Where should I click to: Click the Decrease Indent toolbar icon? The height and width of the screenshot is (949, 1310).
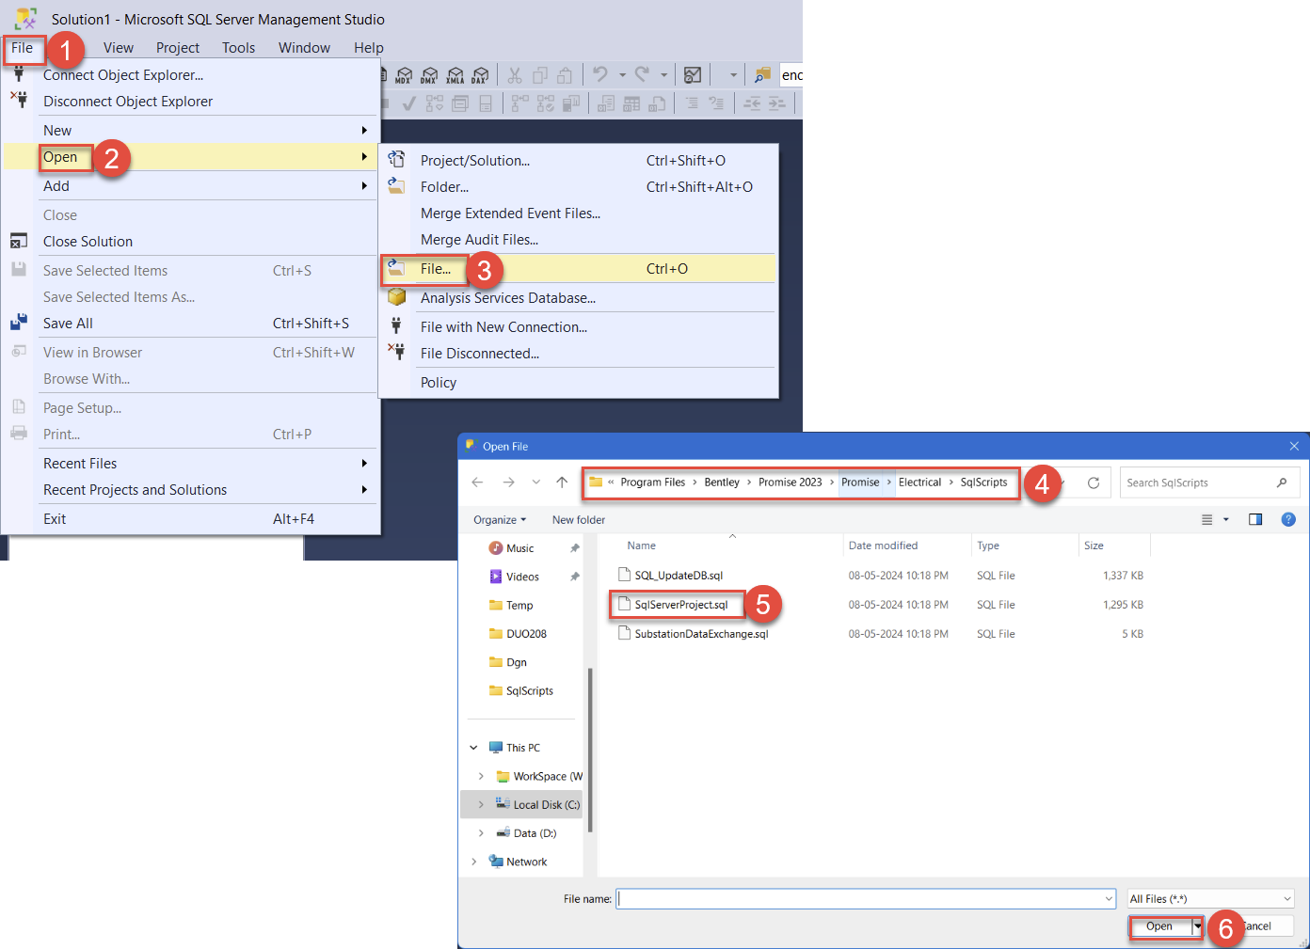click(x=752, y=103)
